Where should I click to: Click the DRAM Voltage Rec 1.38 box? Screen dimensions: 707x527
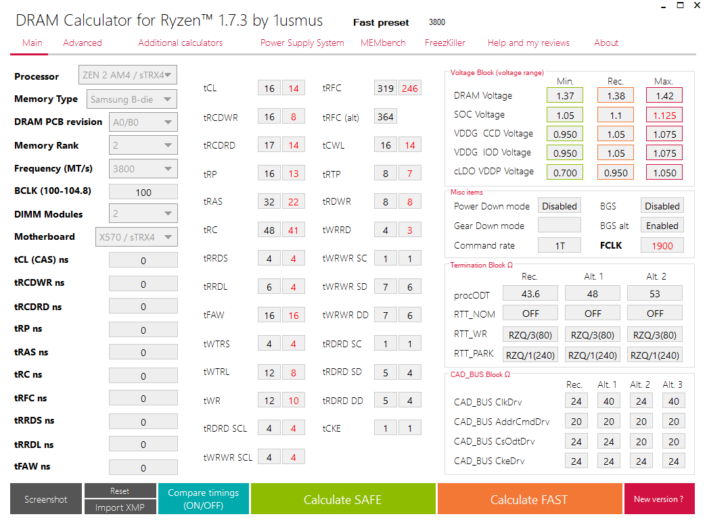pyautogui.click(x=616, y=95)
